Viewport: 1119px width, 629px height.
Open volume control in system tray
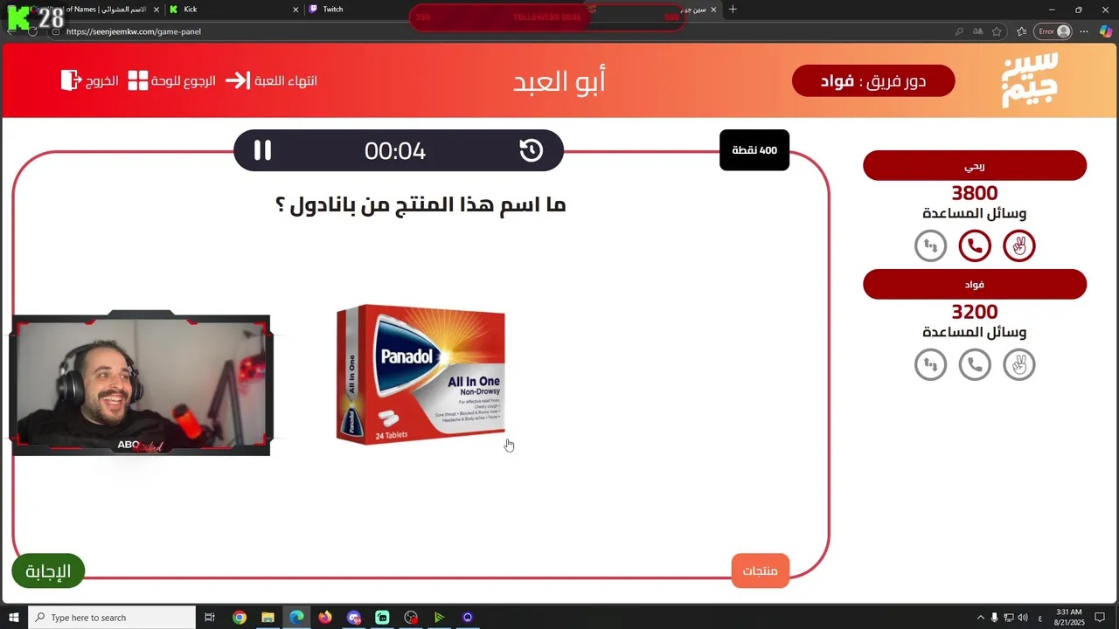click(1023, 618)
